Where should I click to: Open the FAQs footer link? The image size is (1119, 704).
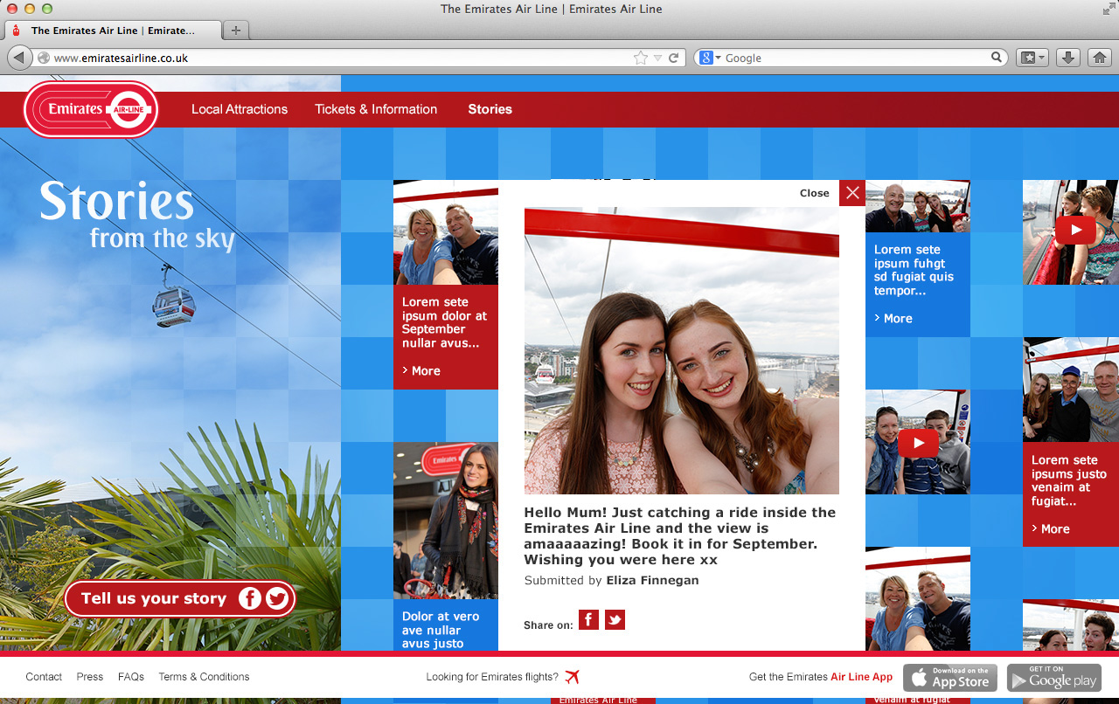(131, 677)
